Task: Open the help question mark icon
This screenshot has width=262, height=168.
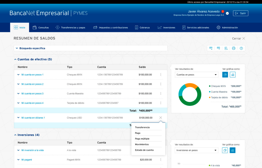Action: point(241,48)
